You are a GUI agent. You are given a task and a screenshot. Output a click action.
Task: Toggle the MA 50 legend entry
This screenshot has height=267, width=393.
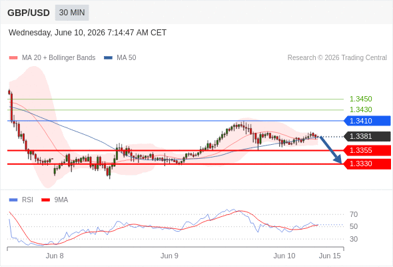coord(120,58)
